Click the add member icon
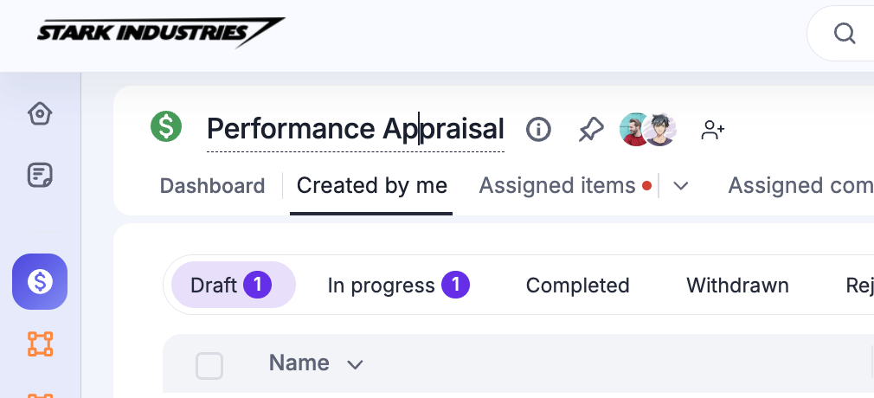 [x=713, y=130]
